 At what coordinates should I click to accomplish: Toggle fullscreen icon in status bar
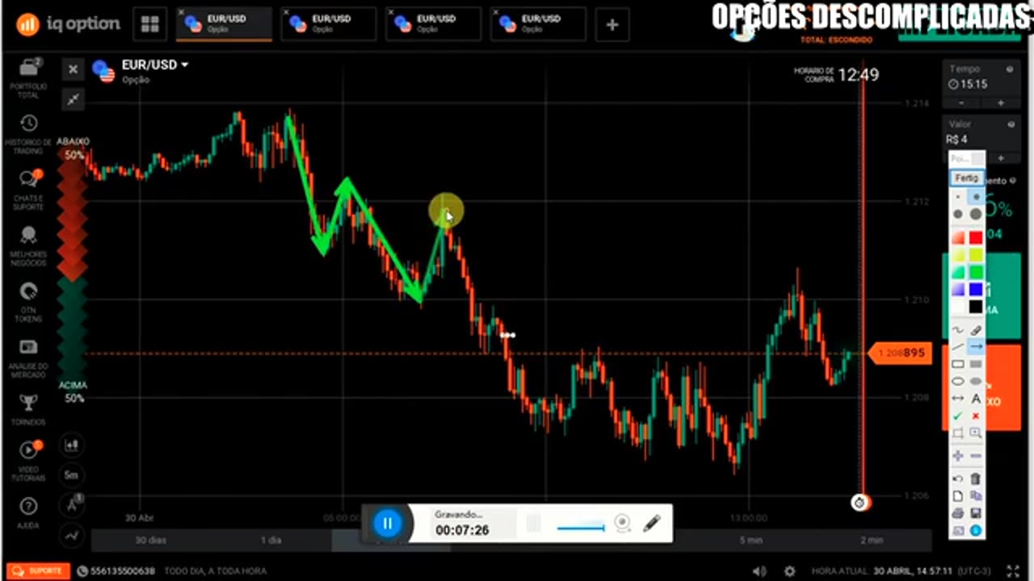(1013, 571)
